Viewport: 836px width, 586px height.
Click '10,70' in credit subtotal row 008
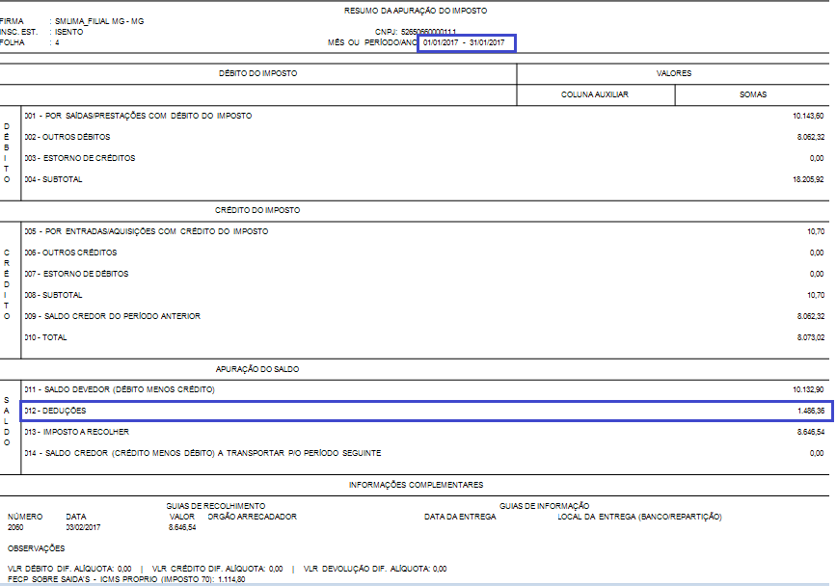tap(815, 295)
